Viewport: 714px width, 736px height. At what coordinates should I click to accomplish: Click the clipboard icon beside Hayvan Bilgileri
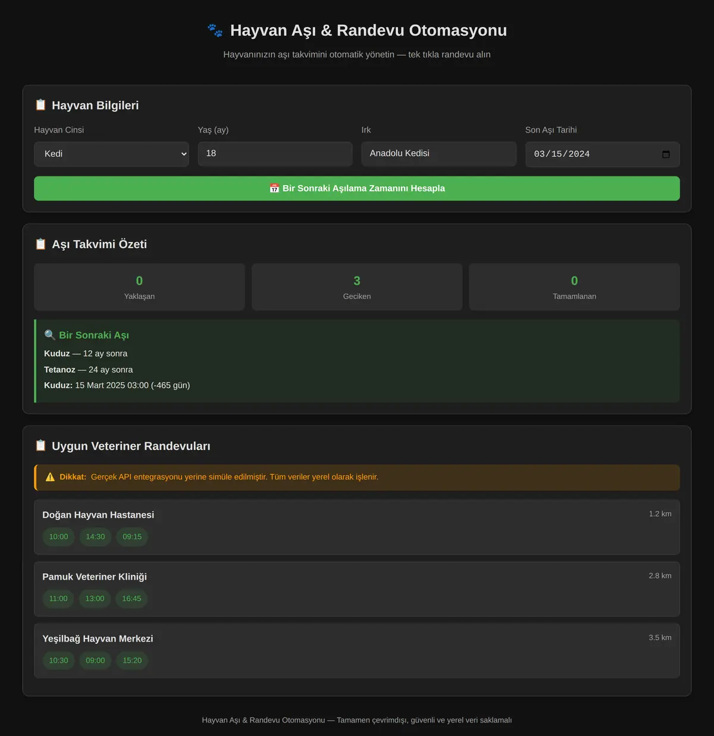pos(40,105)
